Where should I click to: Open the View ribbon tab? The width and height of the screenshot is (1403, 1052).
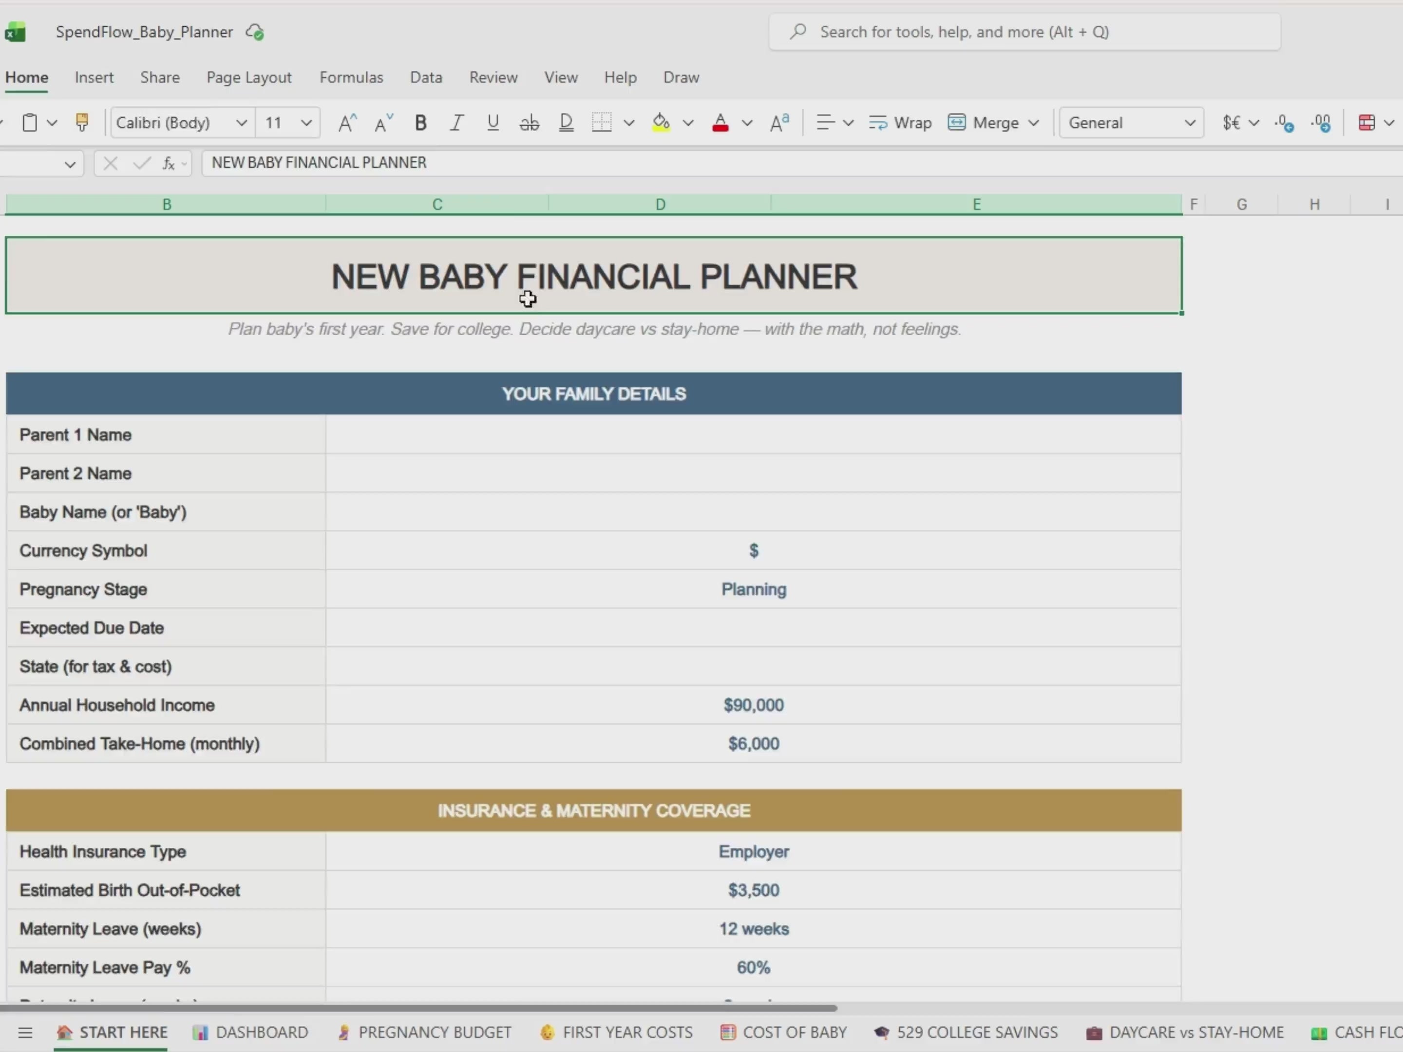pos(561,77)
